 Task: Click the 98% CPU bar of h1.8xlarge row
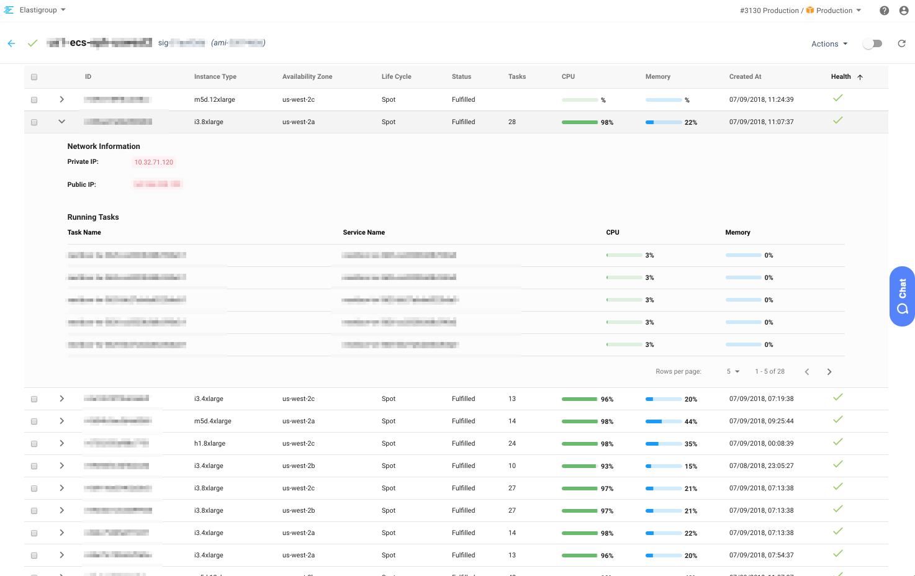pyautogui.click(x=579, y=444)
